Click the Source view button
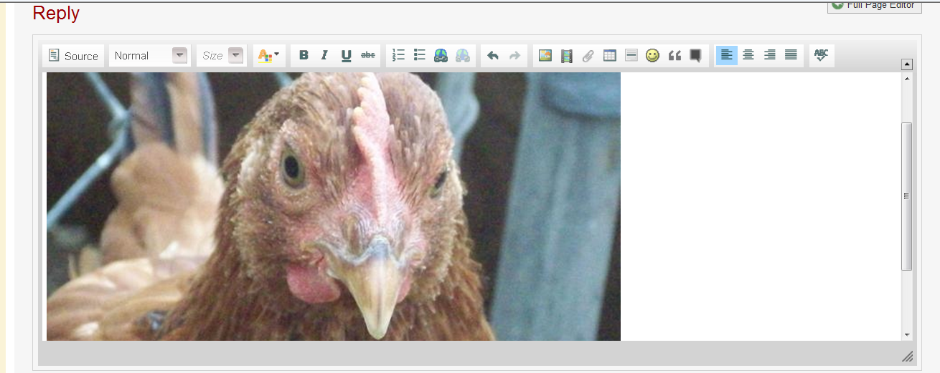 pyautogui.click(x=73, y=56)
